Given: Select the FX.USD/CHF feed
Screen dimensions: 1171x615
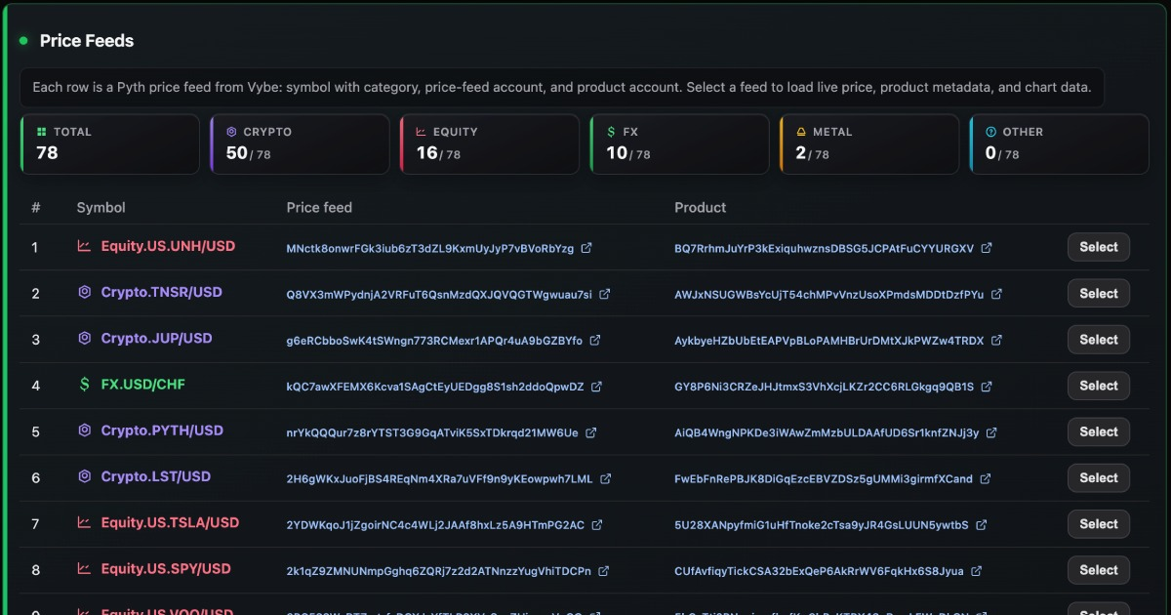Looking at the screenshot, I should click(1099, 386).
